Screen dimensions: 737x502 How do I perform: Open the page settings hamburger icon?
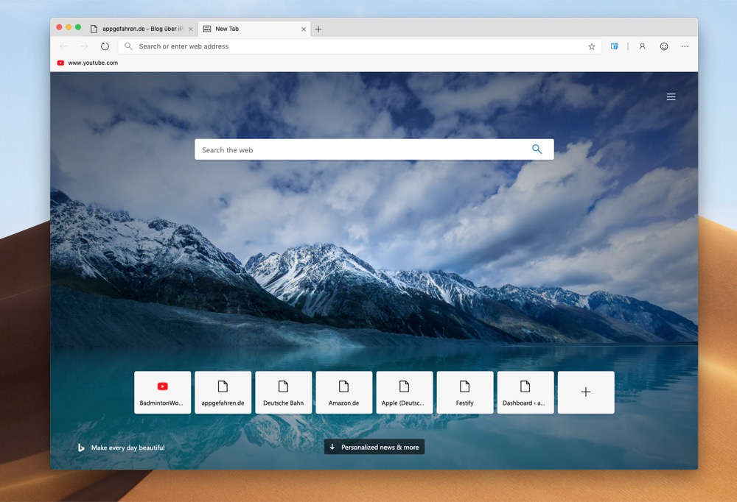click(x=671, y=97)
